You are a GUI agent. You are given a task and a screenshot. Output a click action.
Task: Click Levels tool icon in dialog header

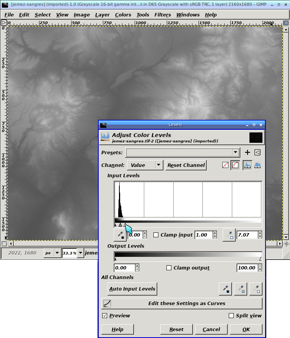pyautogui.click(x=105, y=137)
